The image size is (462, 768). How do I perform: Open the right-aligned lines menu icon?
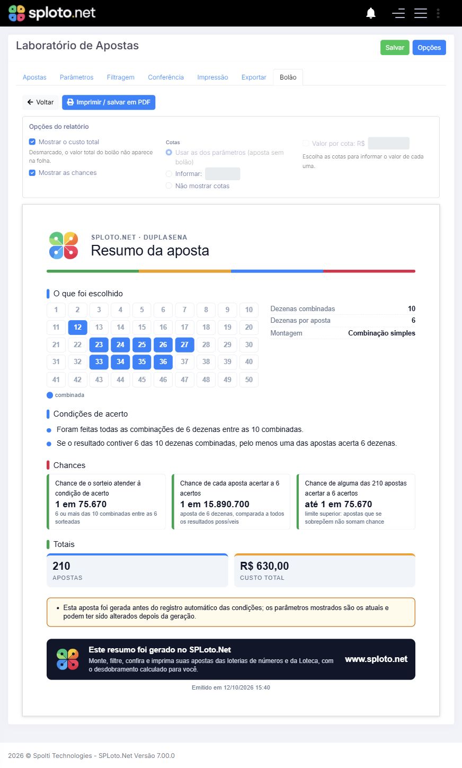pos(398,13)
